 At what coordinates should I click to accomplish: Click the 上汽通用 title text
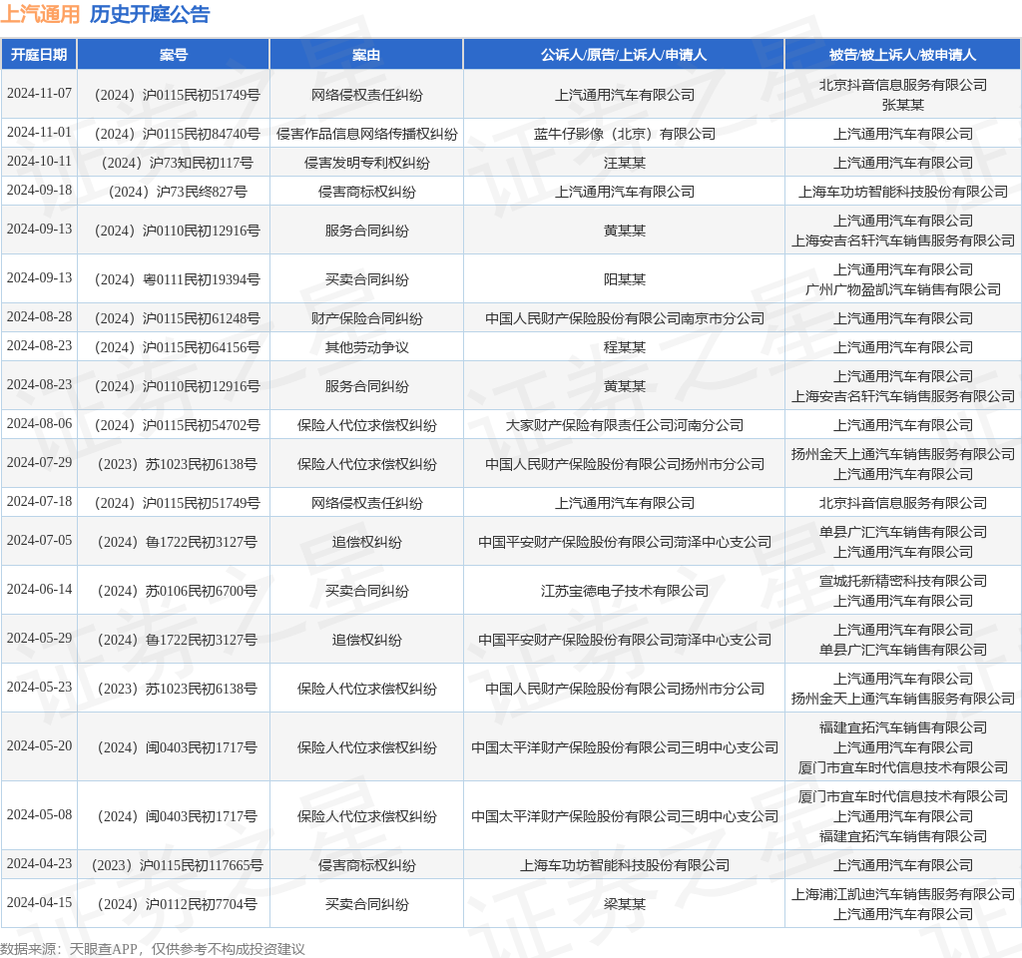point(40,14)
